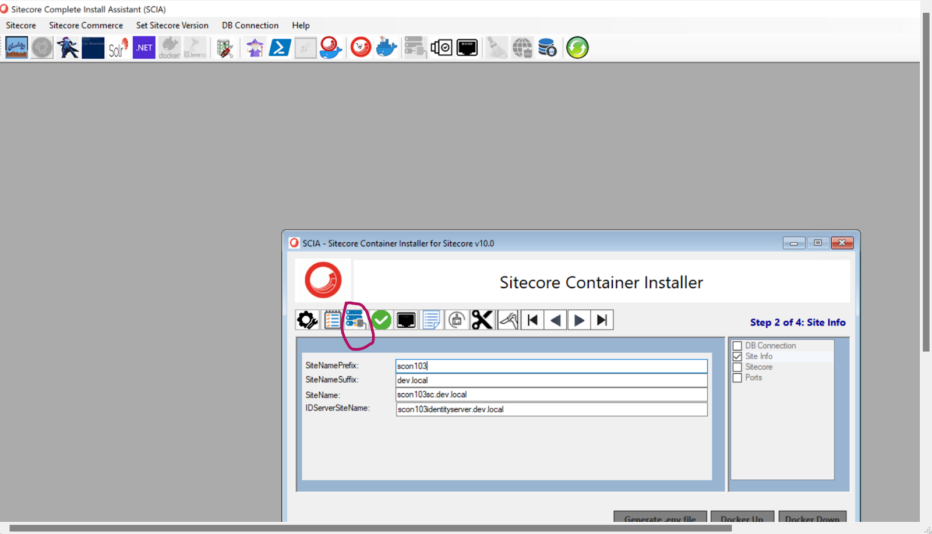
Task: Open the Sitecore Commerce menu
Action: point(86,26)
